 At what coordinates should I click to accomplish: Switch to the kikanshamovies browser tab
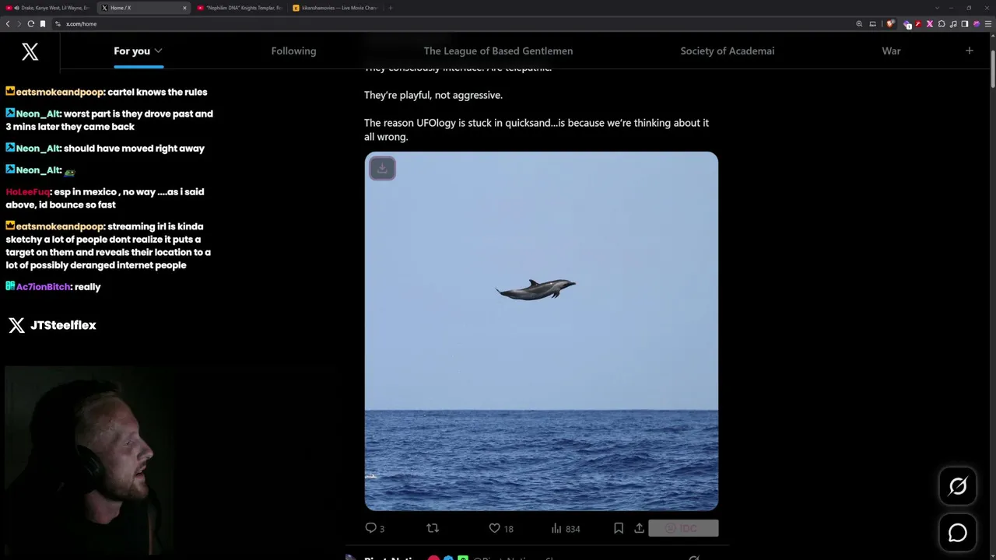335,8
